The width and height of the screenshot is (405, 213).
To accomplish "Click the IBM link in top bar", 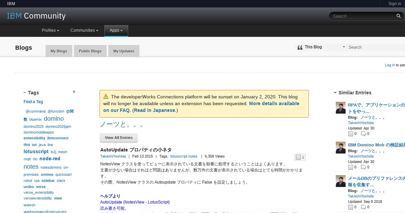I will click(x=11, y=4).
